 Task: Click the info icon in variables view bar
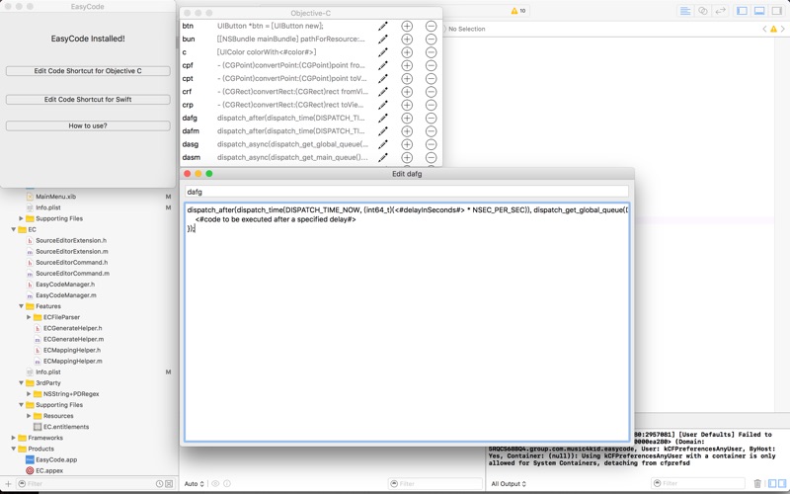[227, 483]
